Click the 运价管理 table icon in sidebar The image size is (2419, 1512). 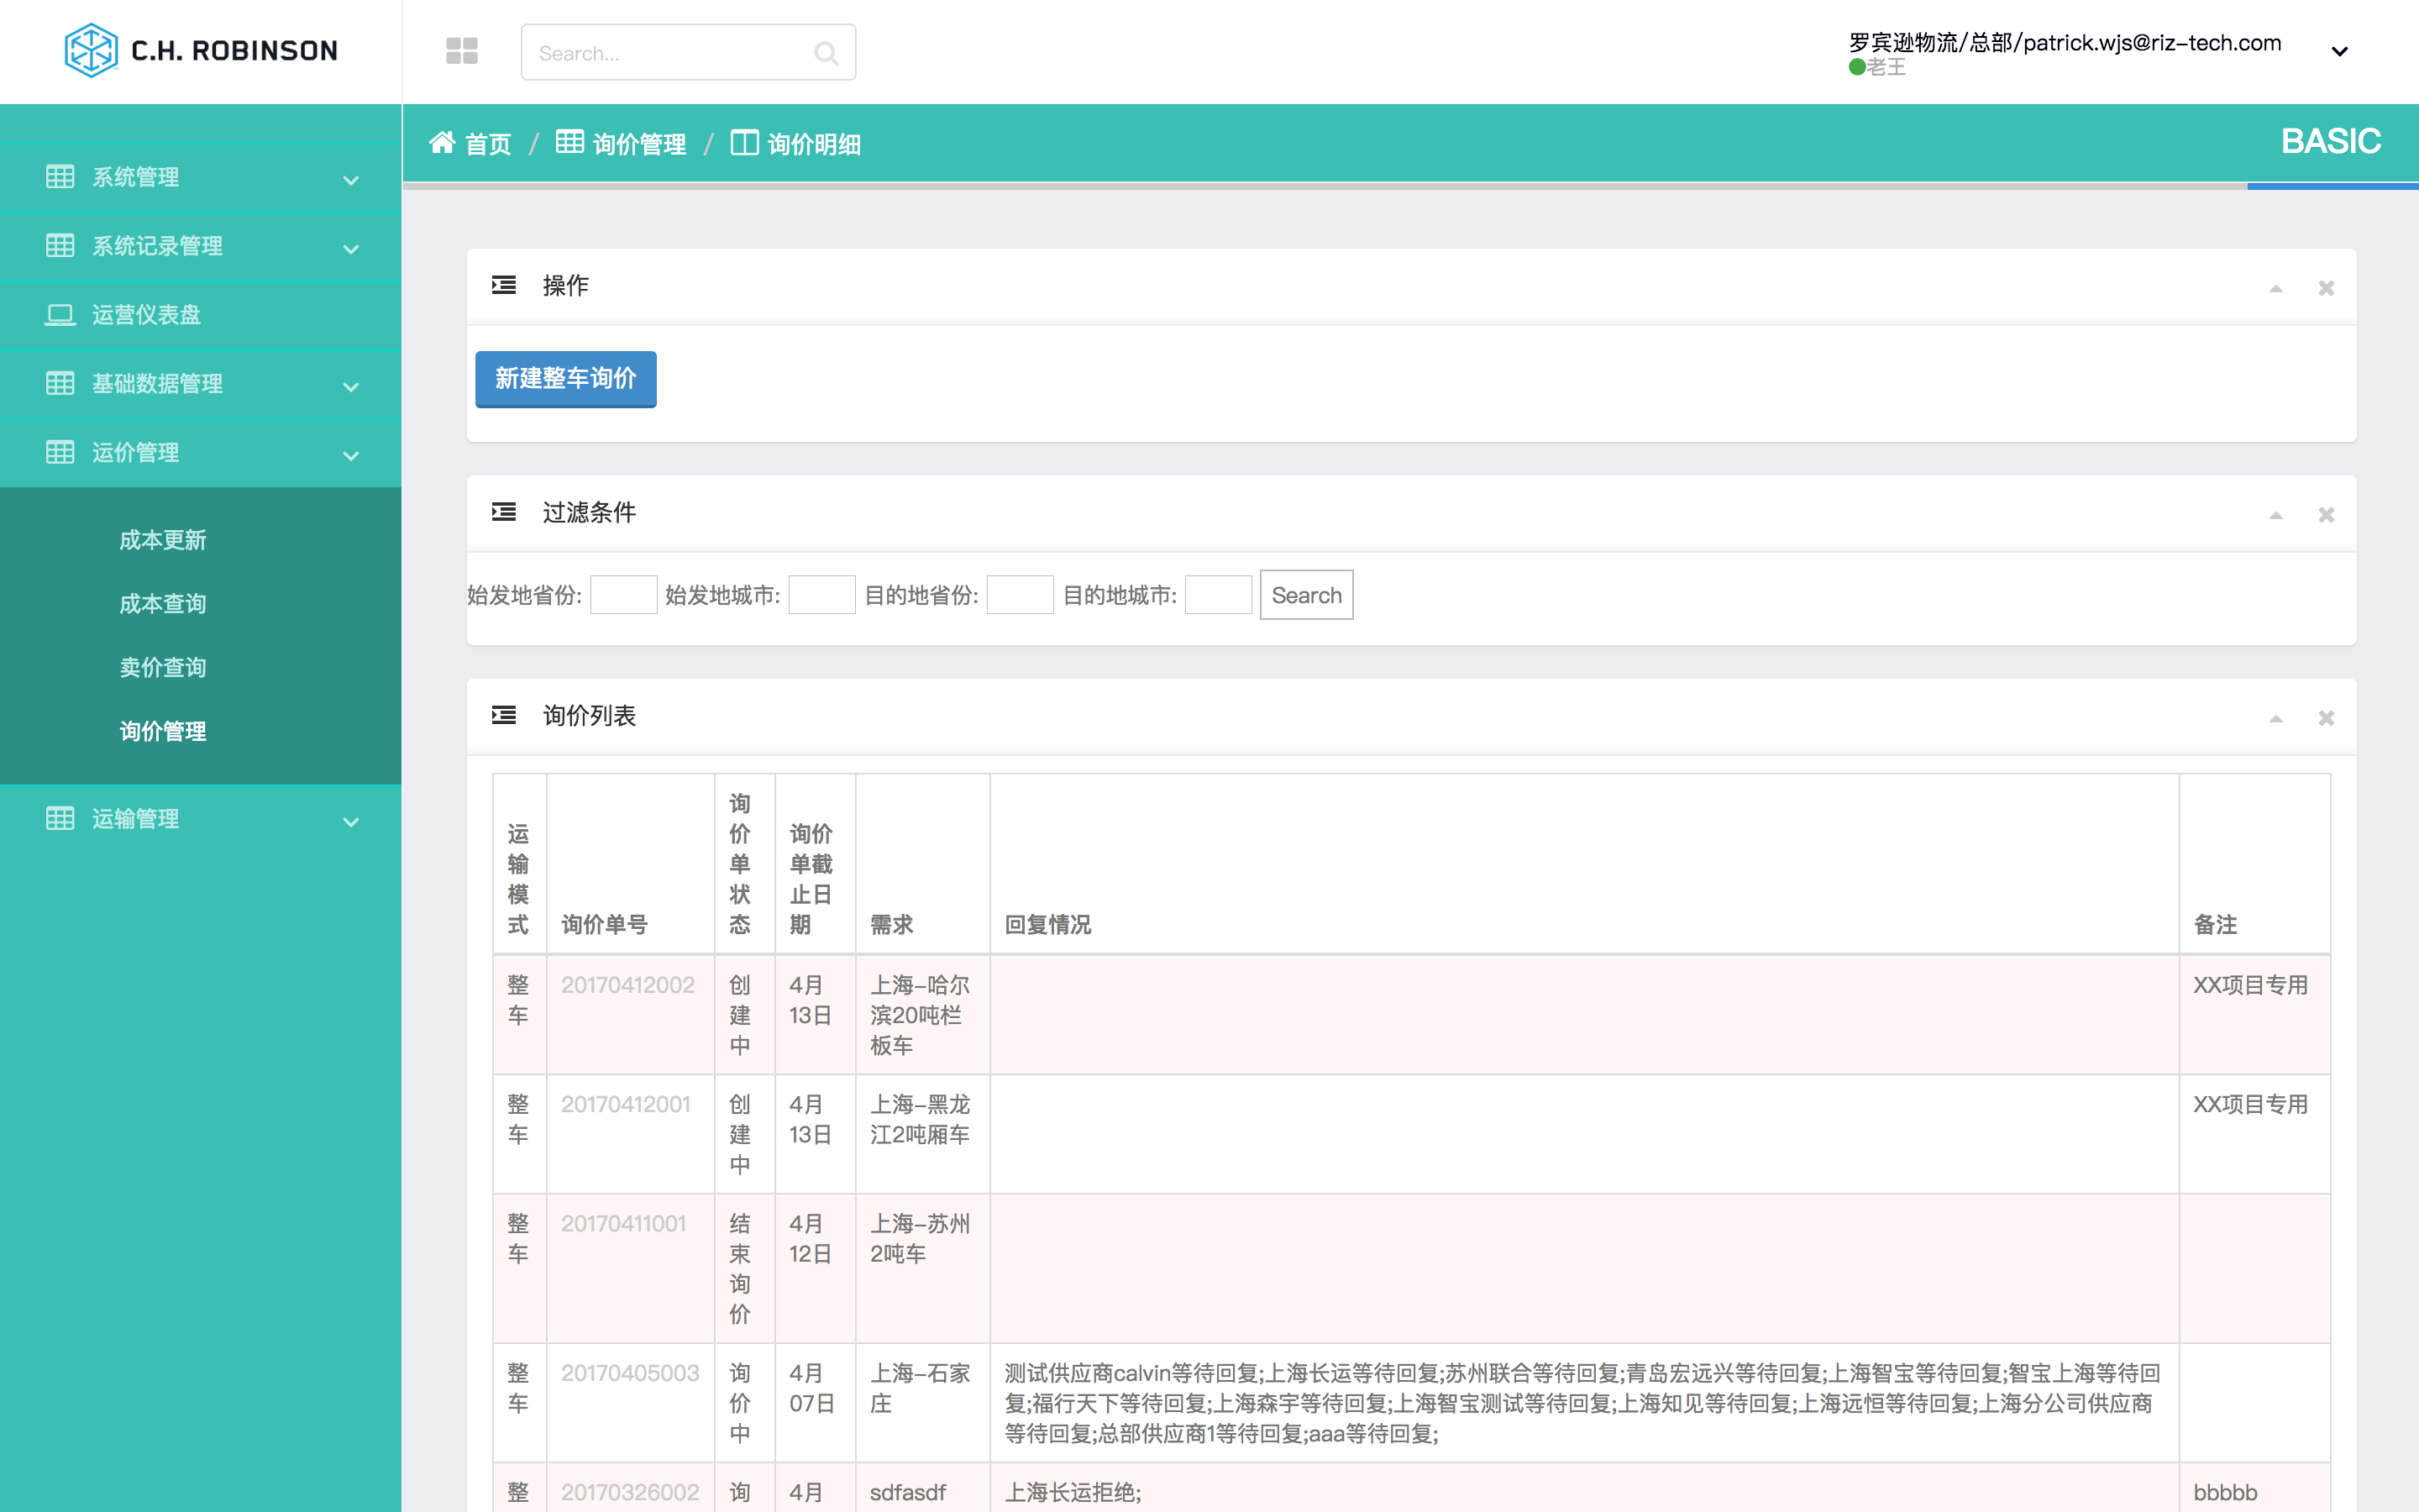tap(60, 452)
